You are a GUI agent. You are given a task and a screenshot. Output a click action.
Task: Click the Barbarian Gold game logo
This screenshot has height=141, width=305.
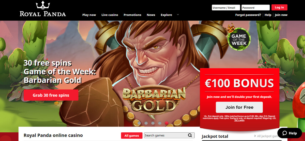coord(154,100)
